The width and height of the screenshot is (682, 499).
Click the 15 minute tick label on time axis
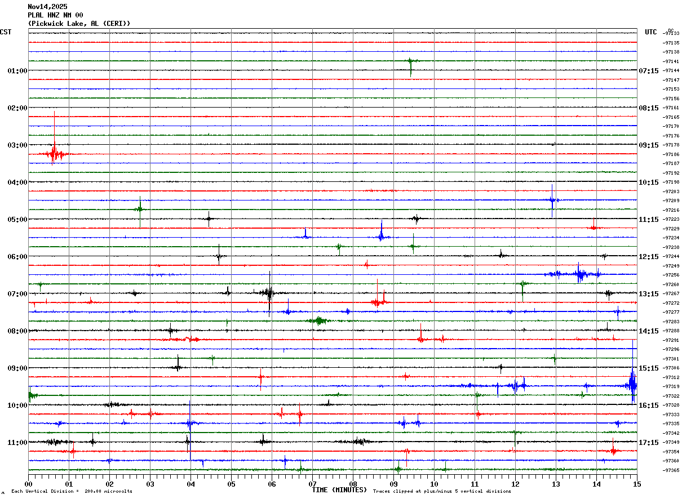637,484
